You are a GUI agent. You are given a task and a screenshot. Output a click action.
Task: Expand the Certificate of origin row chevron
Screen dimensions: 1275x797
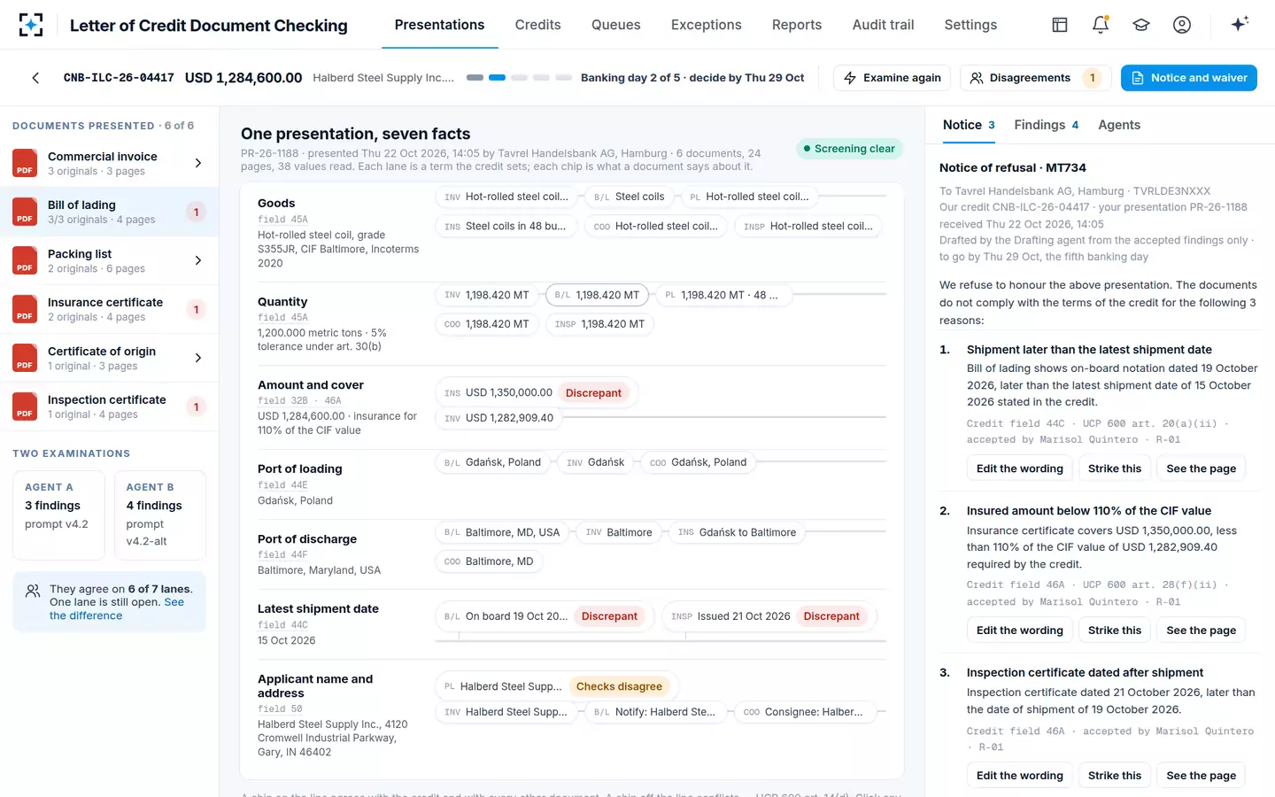pyautogui.click(x=197, y=358)
